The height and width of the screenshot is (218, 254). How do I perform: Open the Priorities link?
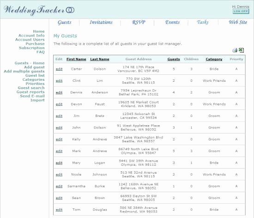35,84
